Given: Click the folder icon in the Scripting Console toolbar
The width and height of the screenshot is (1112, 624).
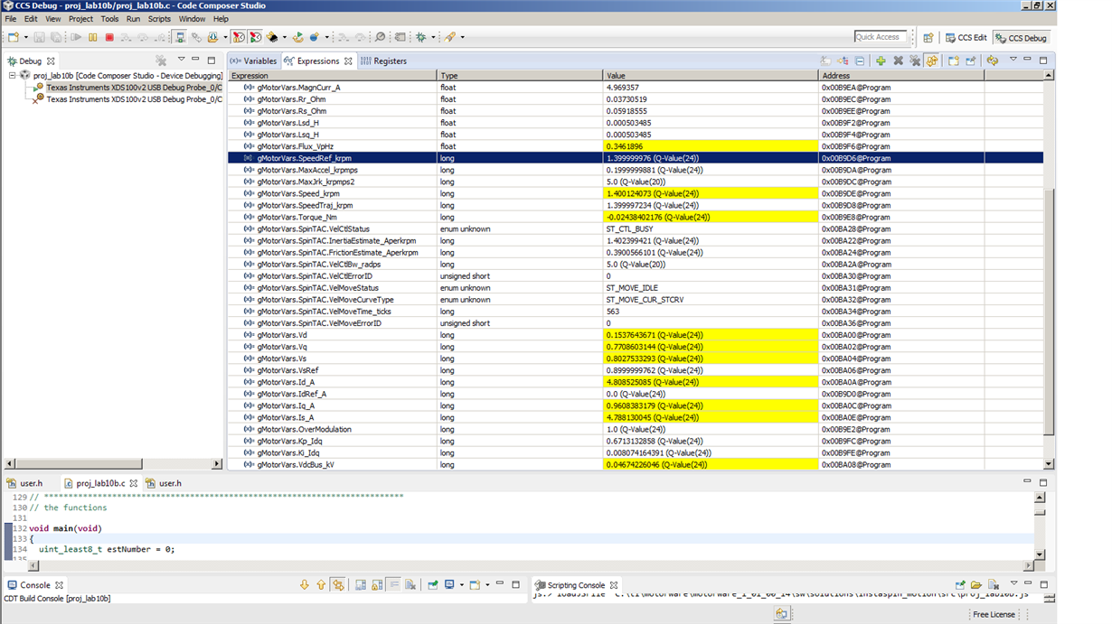Looking at the screenshot, I should [x=976, y=585].
